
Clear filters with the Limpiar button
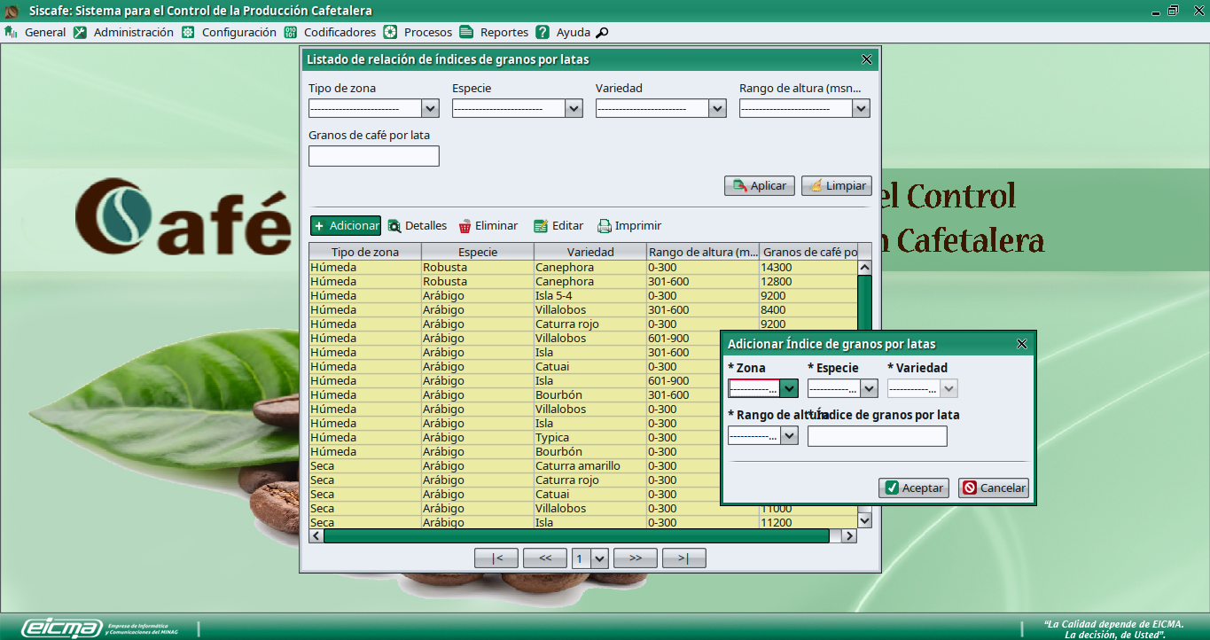pyautogui.click(x=836, y=186)
